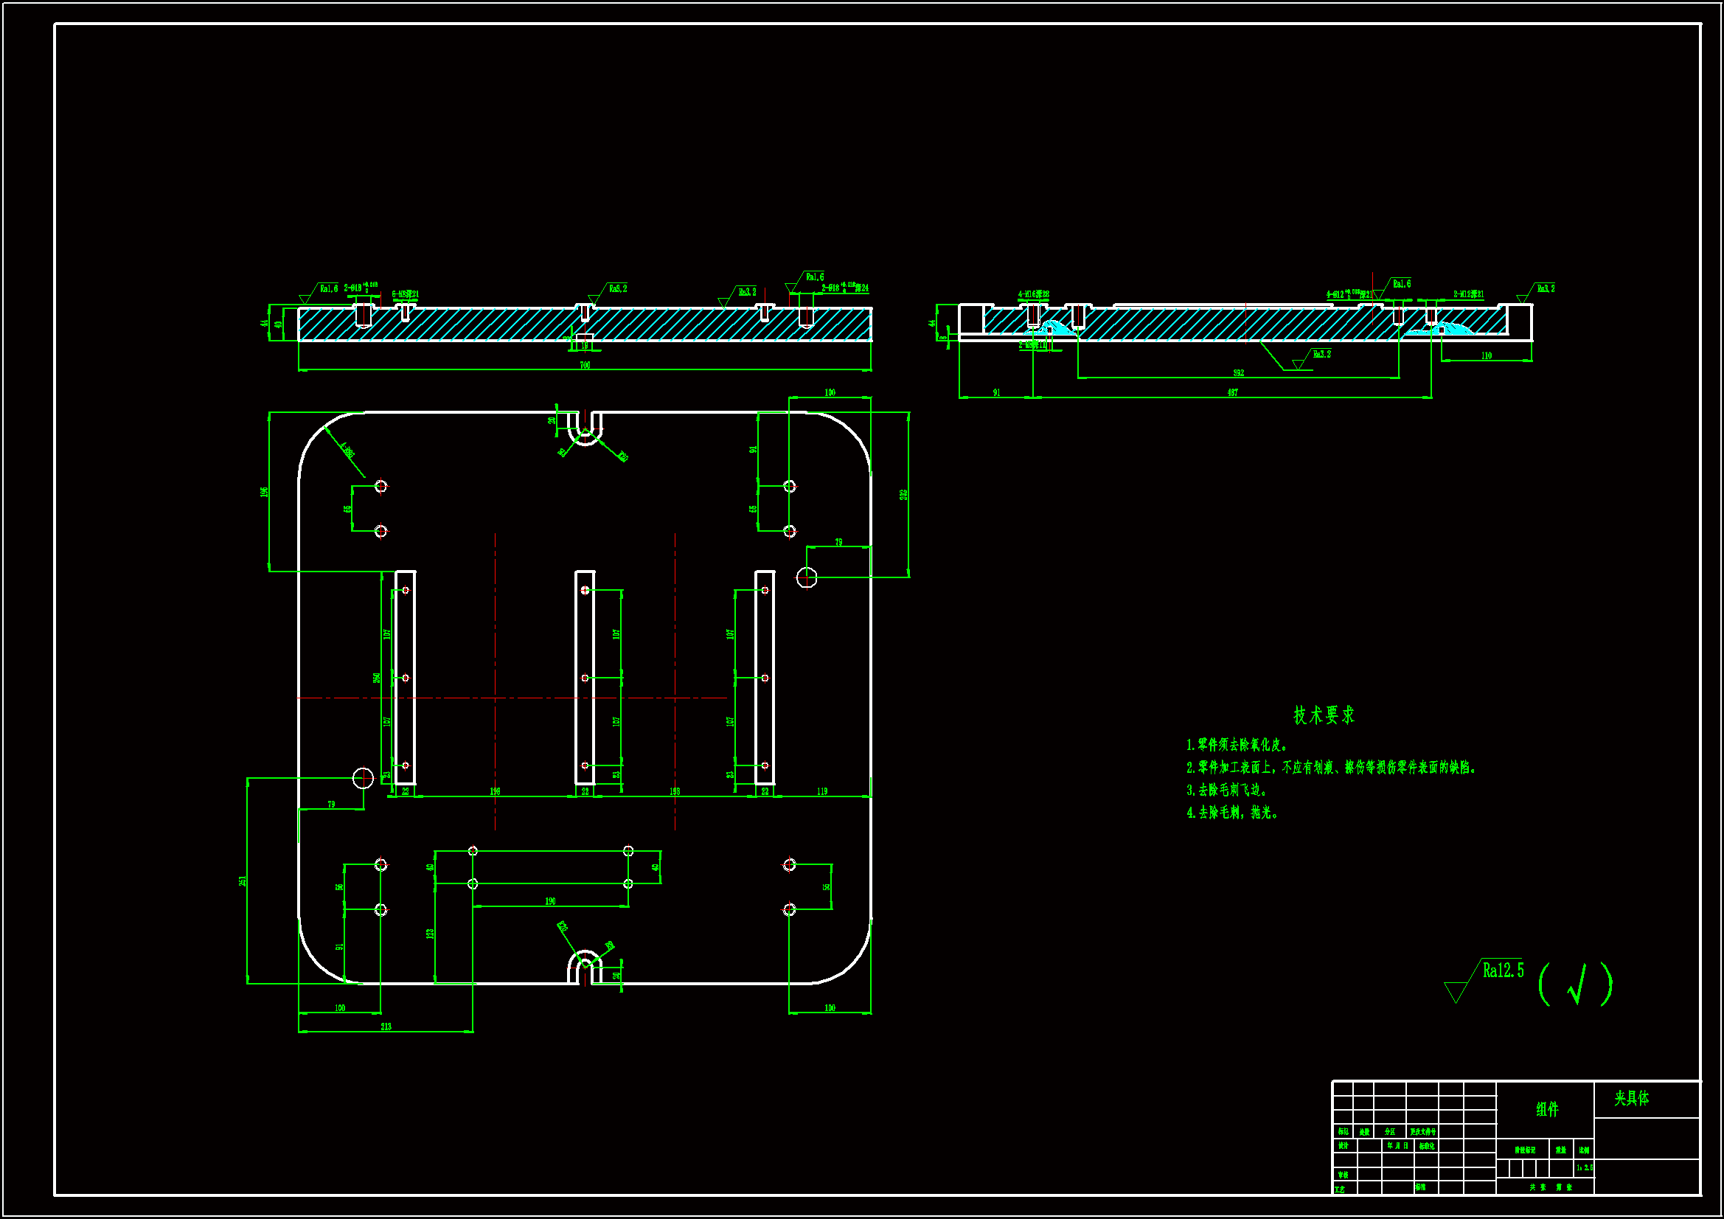The image size is (1724, 1219).
Task: Click the large circle hole on the left side
Action: click(x=364, y=778)
